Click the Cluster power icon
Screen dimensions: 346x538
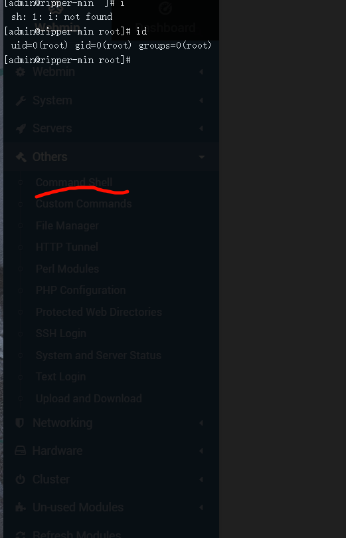(20, 479)
